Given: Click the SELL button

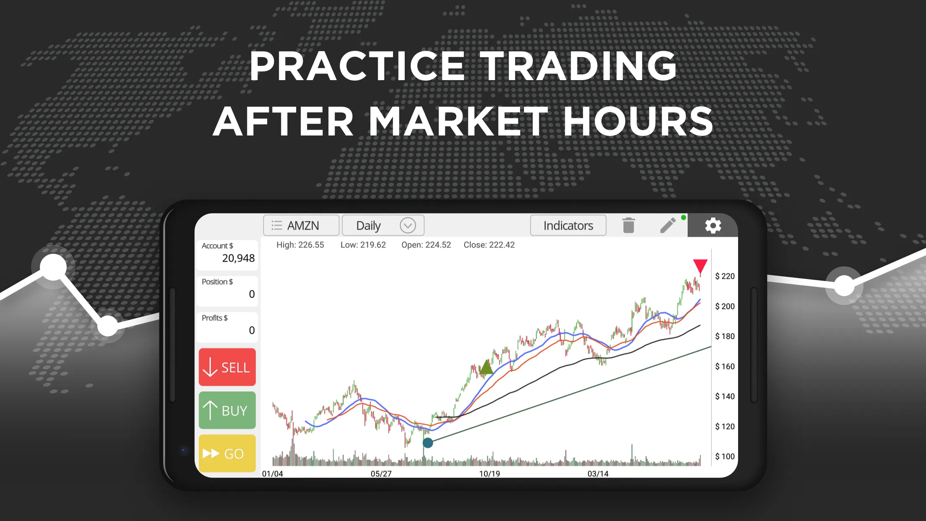Looking at the screenshot, I should (227, 367).
